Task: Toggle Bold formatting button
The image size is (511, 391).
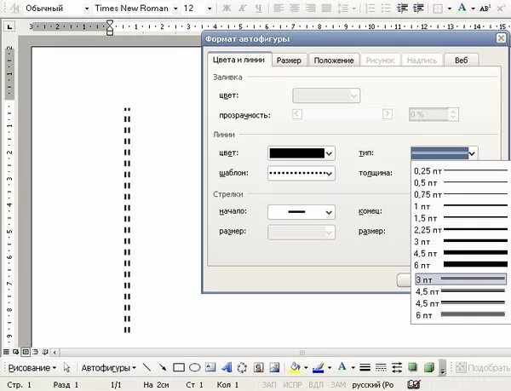Action: (x=227, y=9)
